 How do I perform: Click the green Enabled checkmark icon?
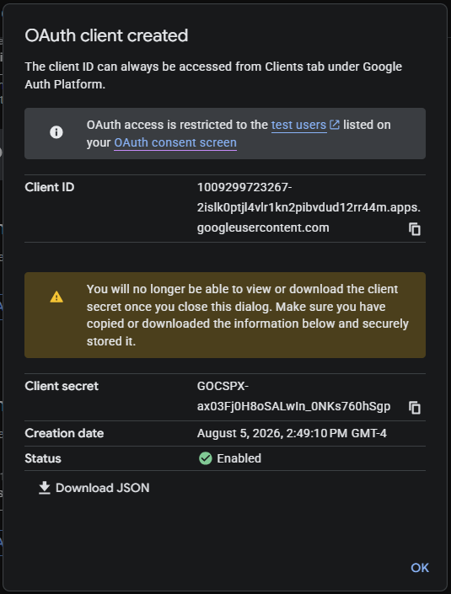coord(206,458)
